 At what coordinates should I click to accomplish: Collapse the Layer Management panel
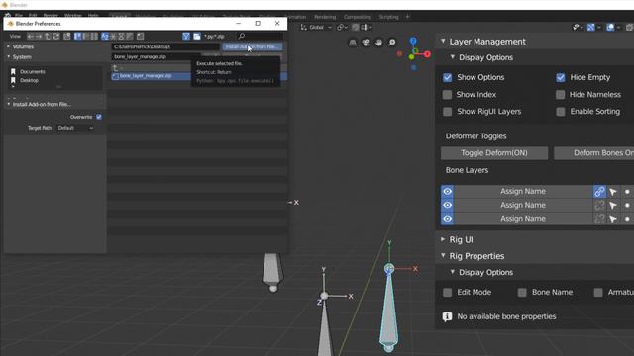click(443, 42)
